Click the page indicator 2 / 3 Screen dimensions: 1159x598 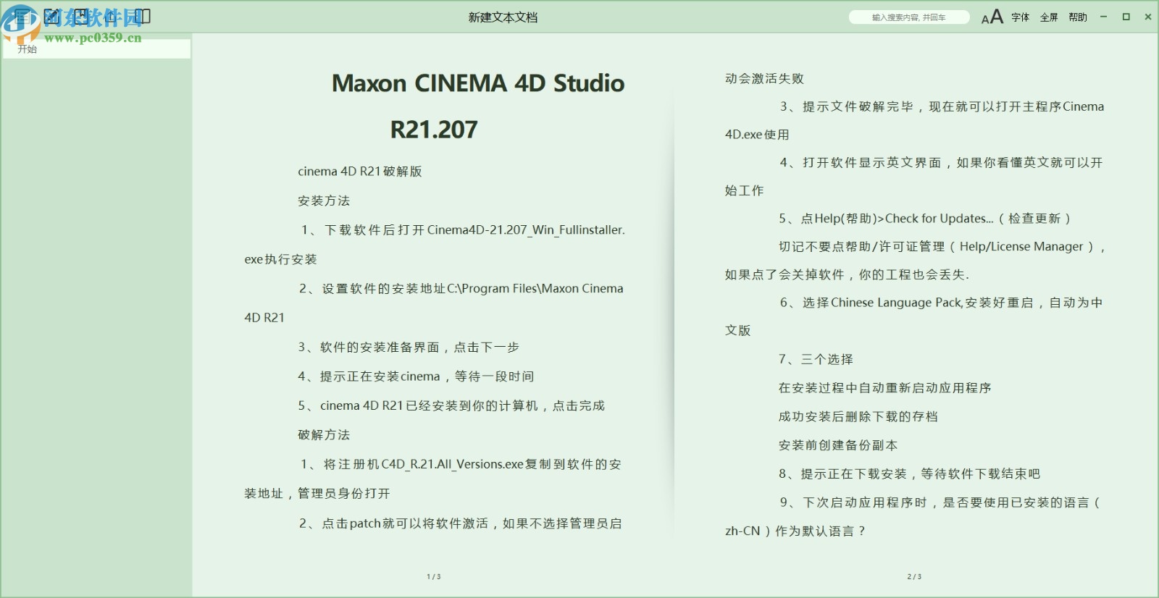(x=914, y=577)
